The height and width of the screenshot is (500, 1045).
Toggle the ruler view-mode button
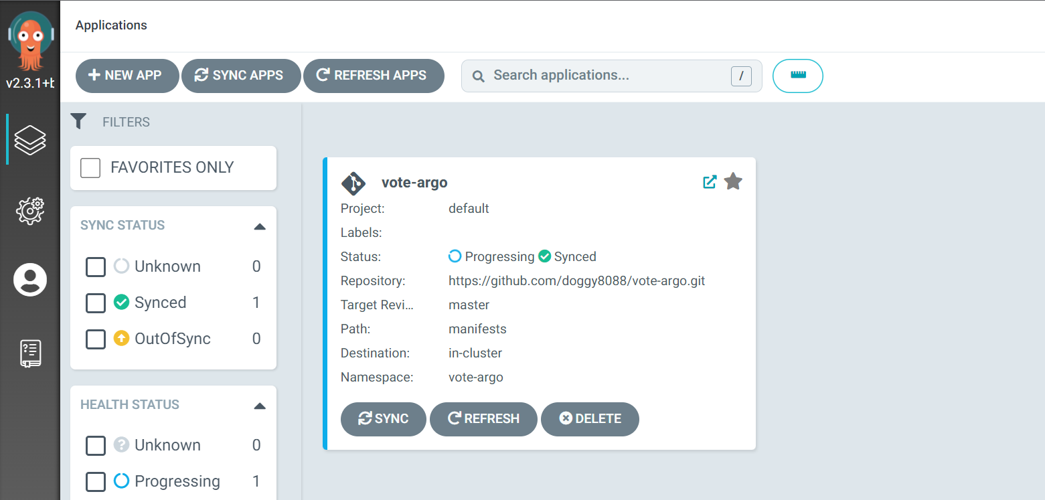[x=798, y=76]
